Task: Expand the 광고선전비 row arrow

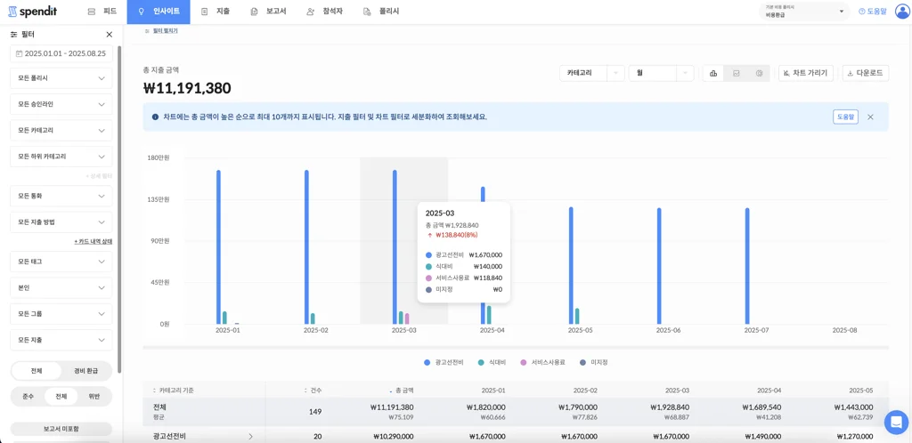Action: (x=250, y=437)
